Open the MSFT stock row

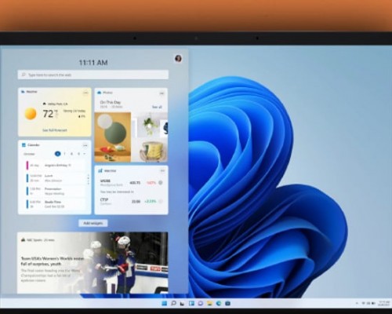tap(131, 183)
